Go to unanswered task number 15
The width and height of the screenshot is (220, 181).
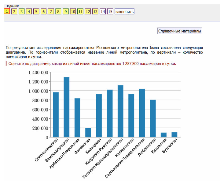pyautogui.click(x=110, y=12)
